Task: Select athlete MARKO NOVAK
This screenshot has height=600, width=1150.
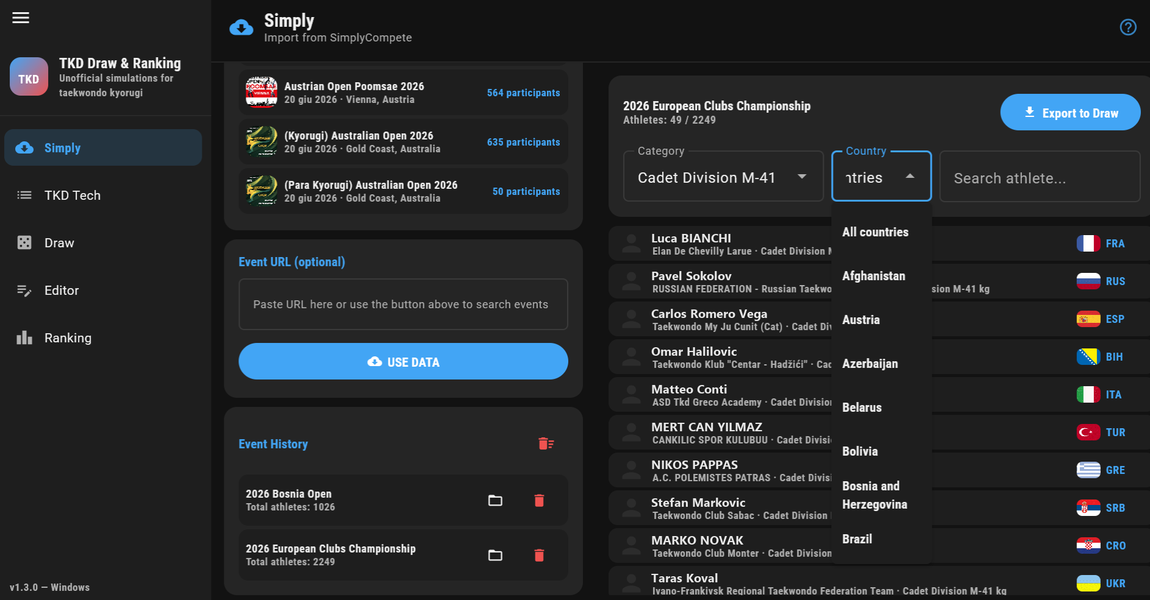Action: tap(879, 546)
